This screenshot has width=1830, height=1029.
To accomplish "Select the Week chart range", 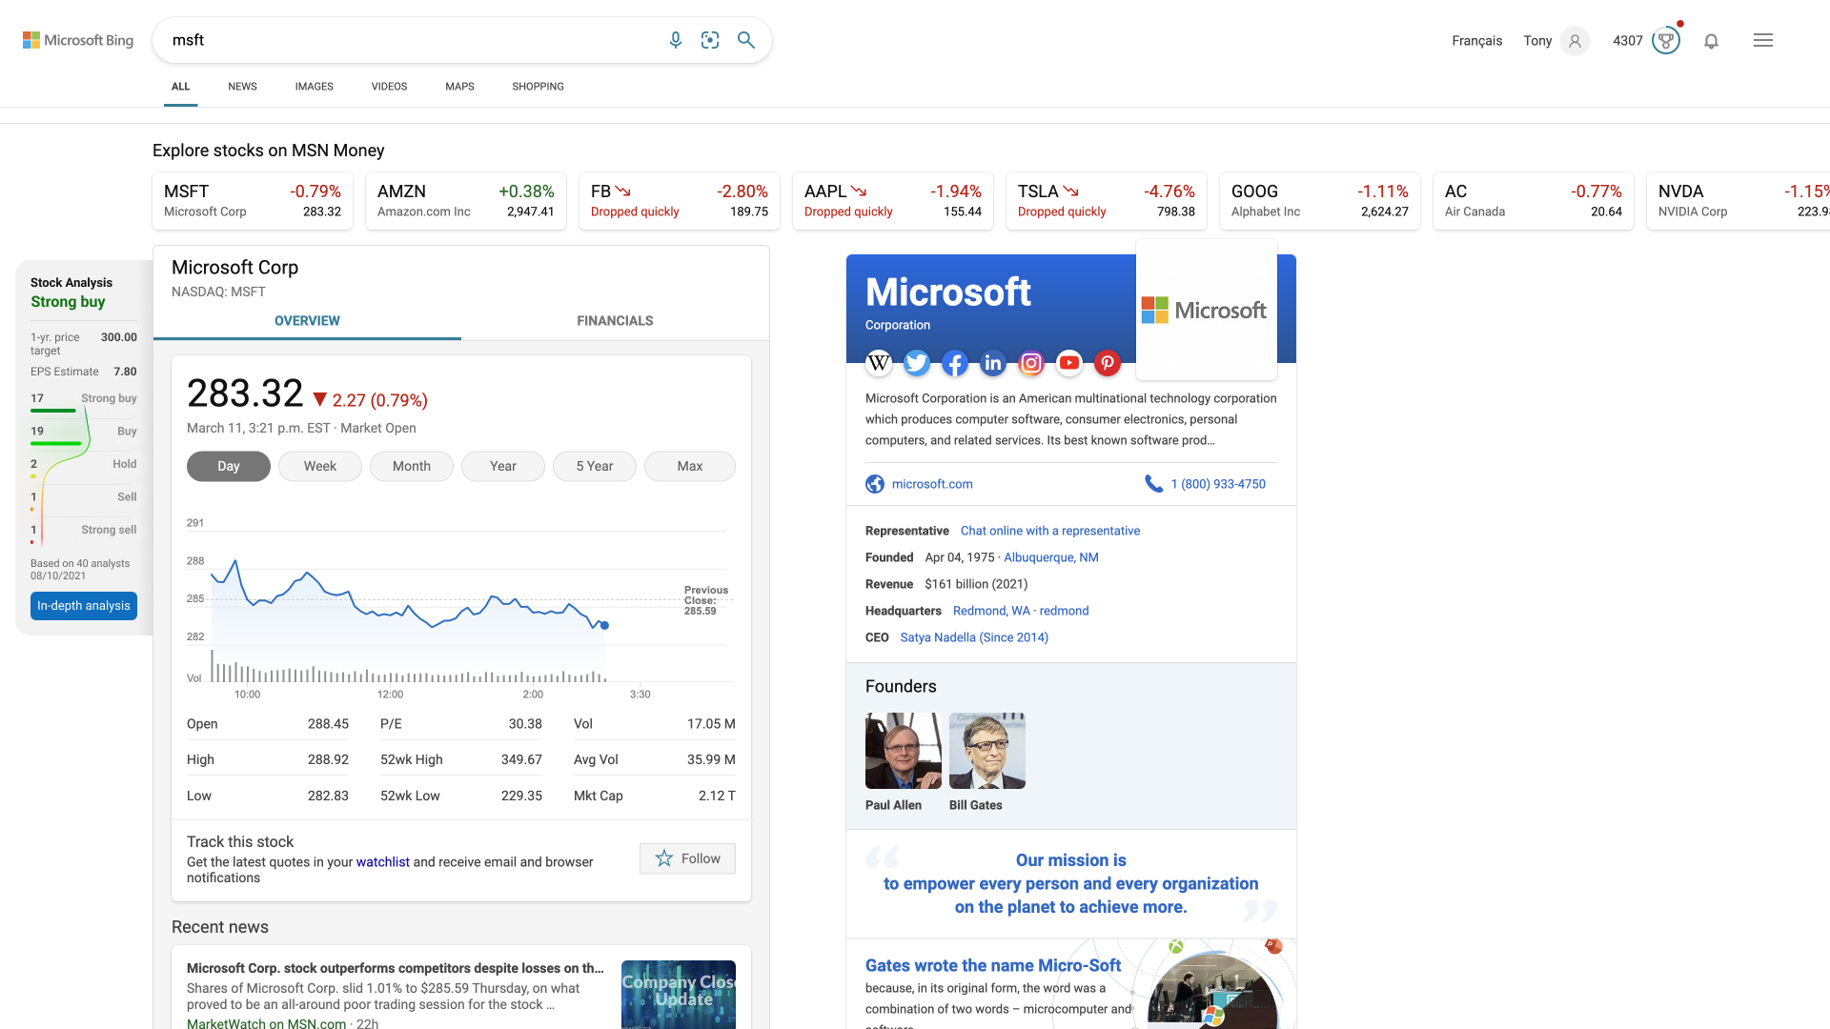I will point(319,466).
